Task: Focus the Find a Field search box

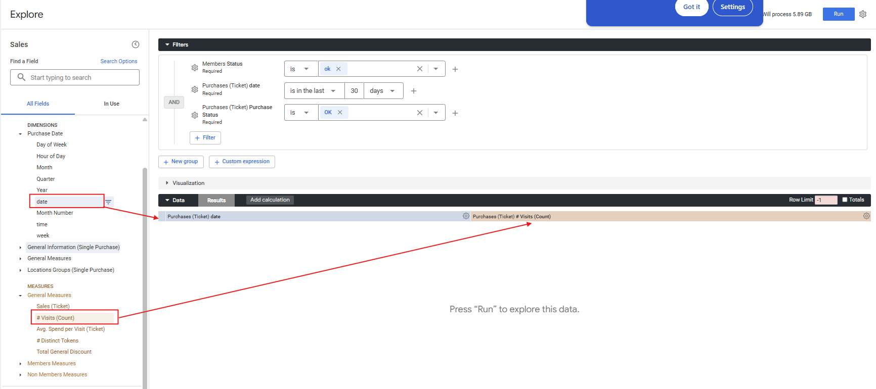Action: click(75, 77)
